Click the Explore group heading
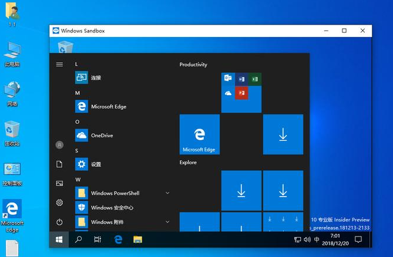Image resolution: width=393 pixels, height=257 pixels. (188, 163)
